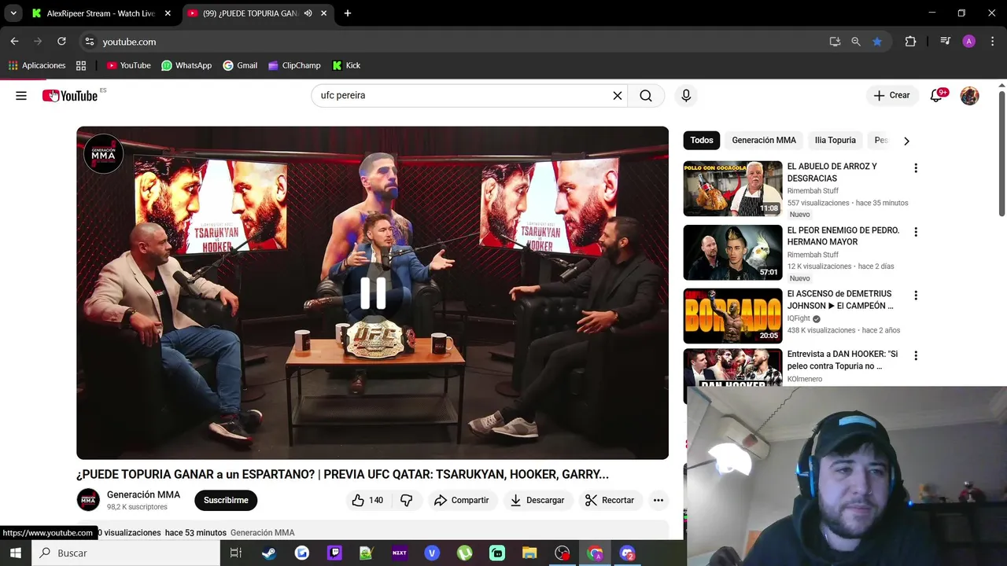View site information icon in address bar
Viewport: 1007px width, 566px height.
point(90,42)
